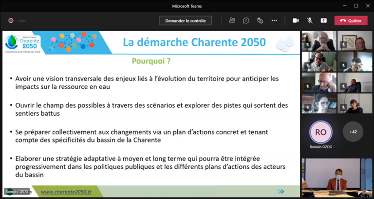Expand the +42 additional participants
The image size is (374, 199).
click(353, 131)
